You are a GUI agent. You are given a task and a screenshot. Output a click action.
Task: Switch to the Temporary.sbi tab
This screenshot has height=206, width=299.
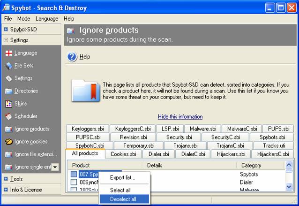pos(139,145)
